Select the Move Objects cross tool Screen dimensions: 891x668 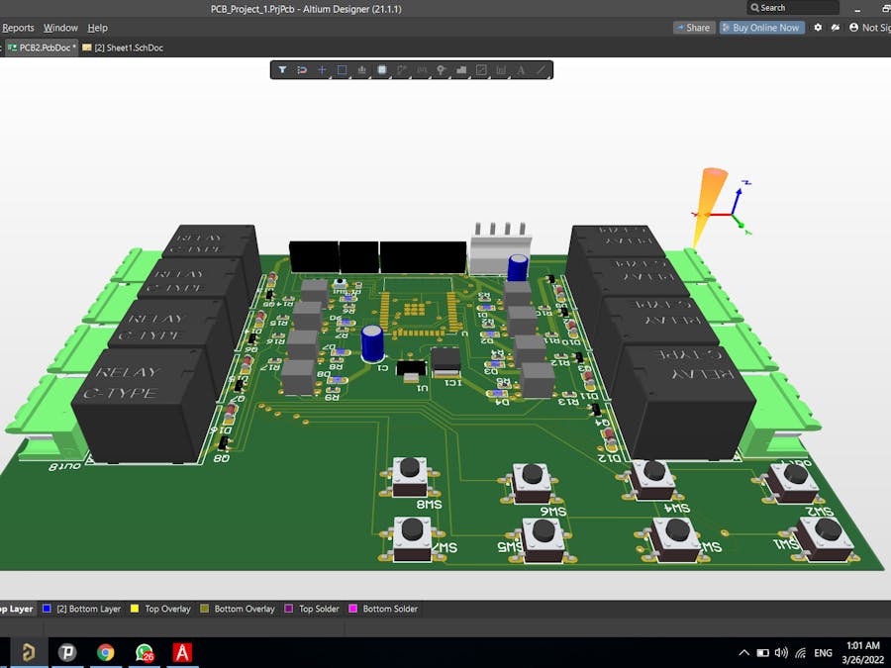pyautogui.click(x=322, y=70)
